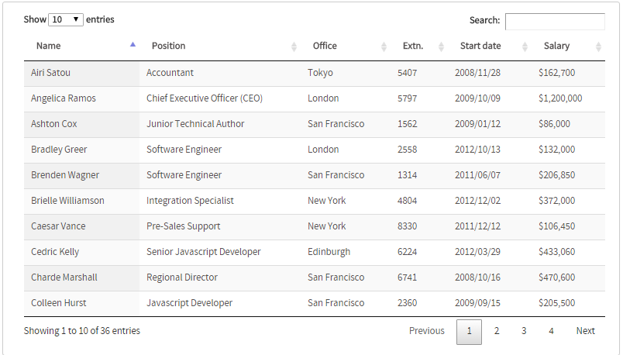Click the sort arrow icon in Name column
623x355 pixels.
(x=133, y=46)
